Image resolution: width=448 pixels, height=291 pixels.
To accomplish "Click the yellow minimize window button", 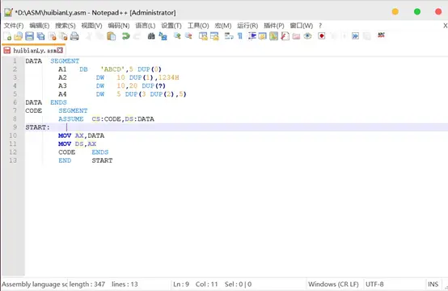I will (x=395, y=11).
